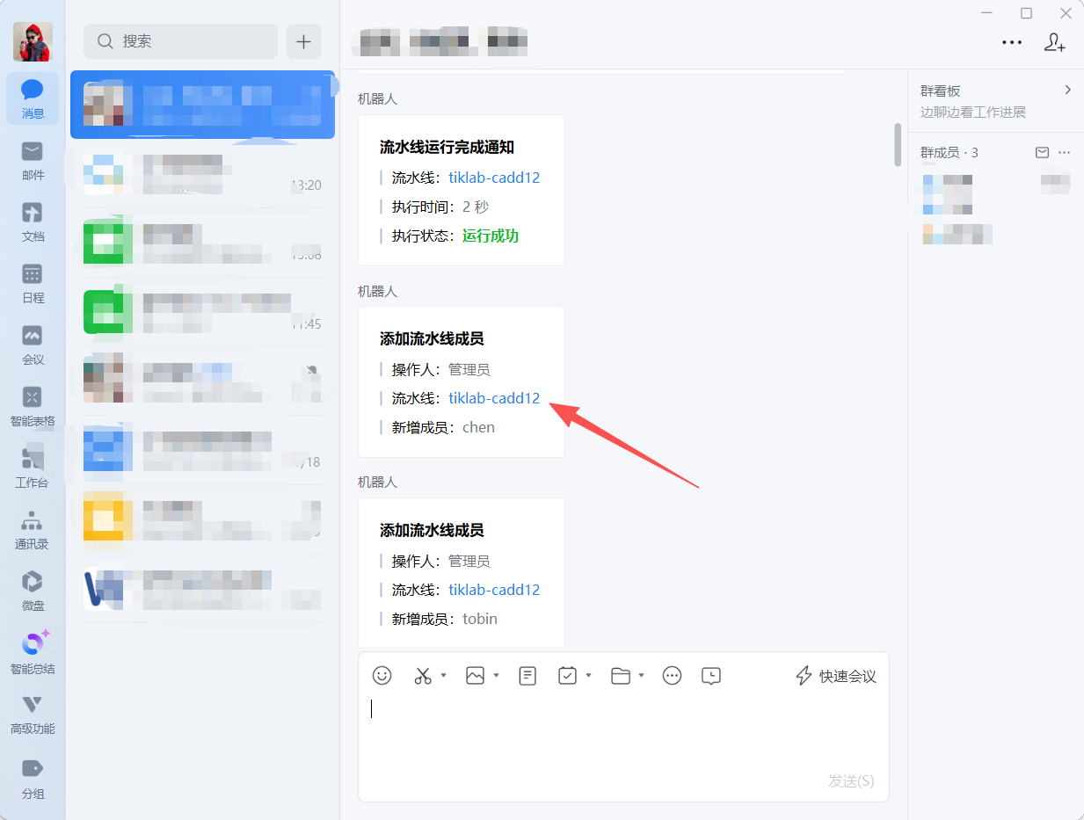Open 通讯录 contacts
The image size is (1084, 820).
click(33, 530)
